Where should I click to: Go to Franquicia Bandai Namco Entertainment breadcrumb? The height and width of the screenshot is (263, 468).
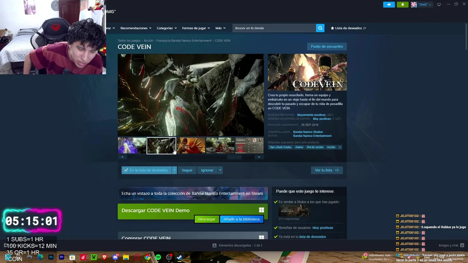(x=184, y=41)
